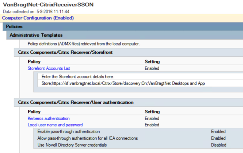
Task: Select 'Allow pass-through authentication for all ICA connections'
Action: coord(88,138)
